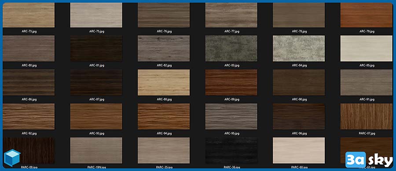Click the ARC-96.jpg file name label
Screen dimensions: 396x171
pyautogui.click(x=299, y=133)
